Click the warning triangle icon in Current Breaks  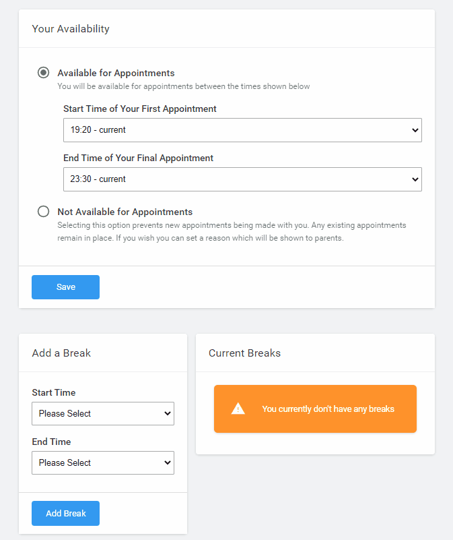(x=238, y=409)
